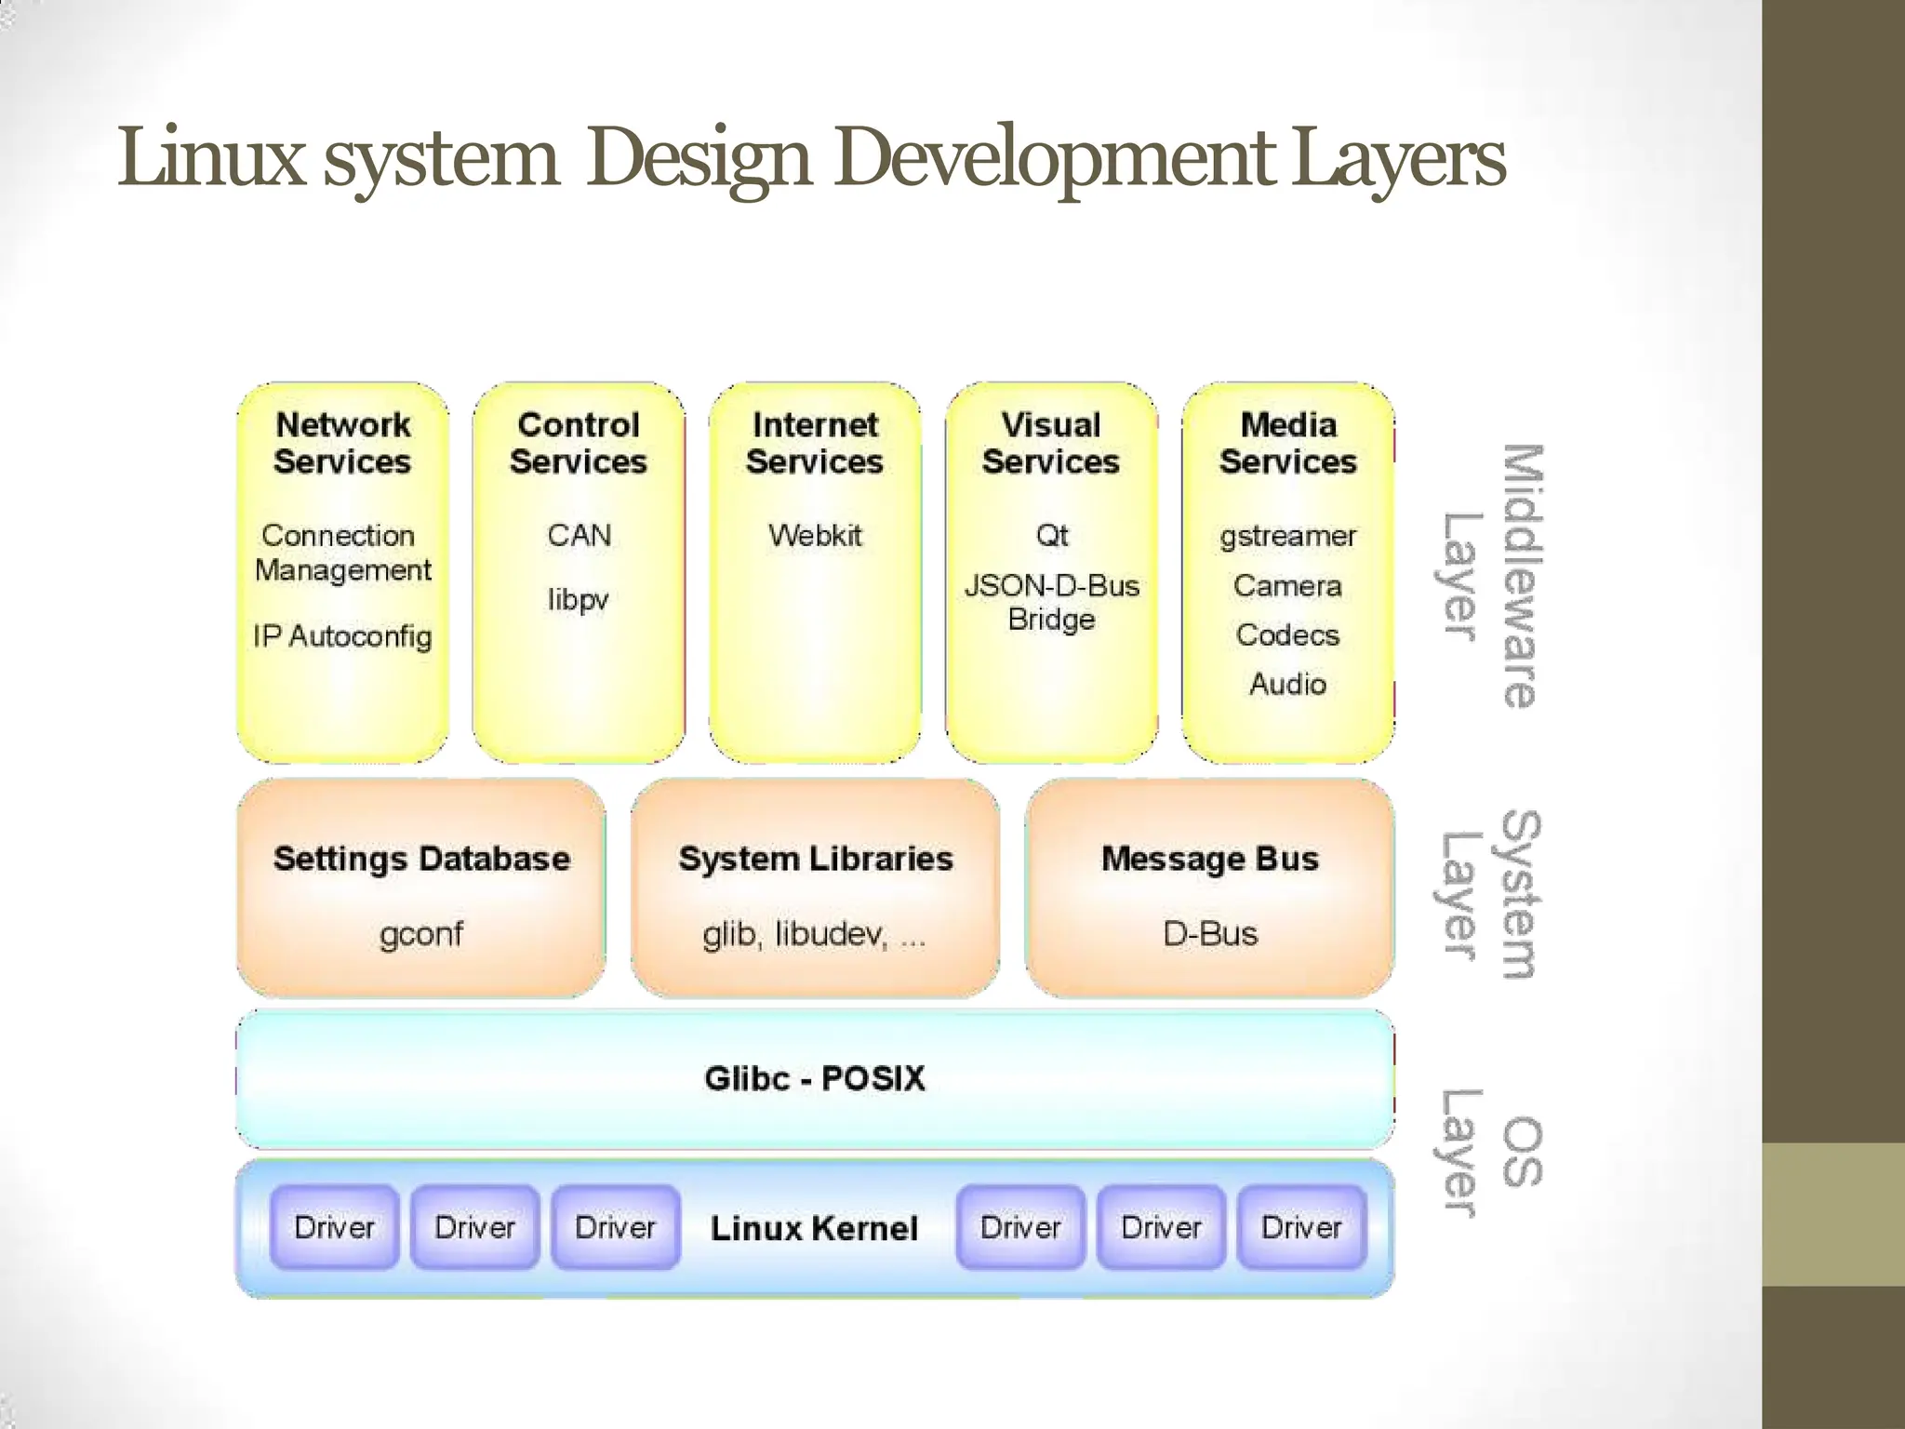Image resolution: width=1905 pixels, height=1429 pixels.
Task: Click the Middleware Layer vertical label
Action: coord(1490,575)
